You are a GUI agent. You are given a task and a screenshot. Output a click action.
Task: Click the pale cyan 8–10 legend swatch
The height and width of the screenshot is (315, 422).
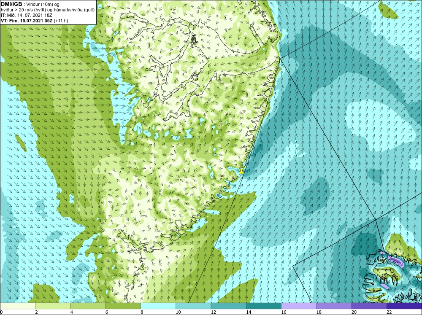click(158, 306)
